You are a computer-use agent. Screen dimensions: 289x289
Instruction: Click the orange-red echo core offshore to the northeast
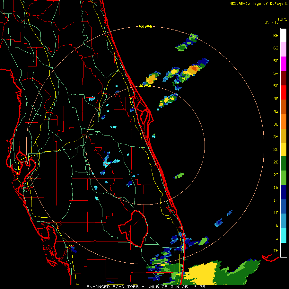coord(194,69)
